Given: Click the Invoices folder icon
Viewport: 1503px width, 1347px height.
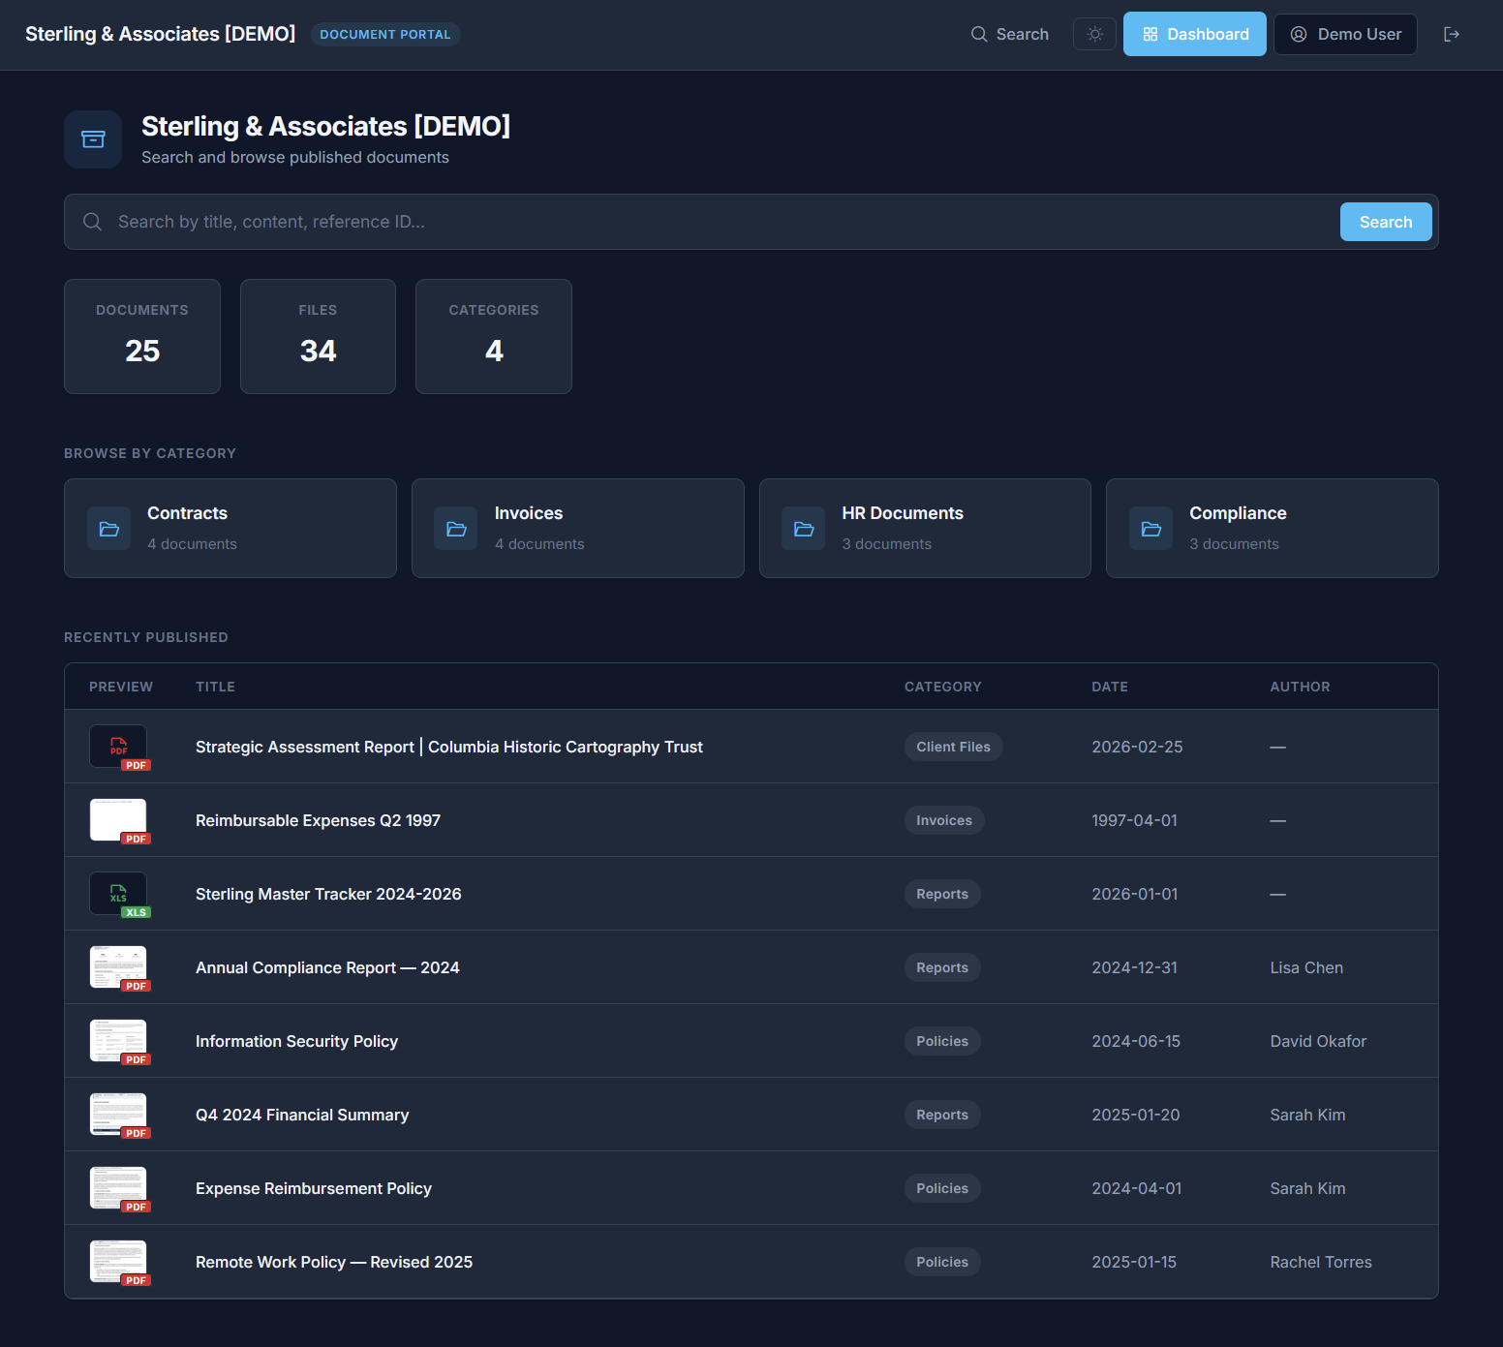Looking at the screenshot, I should click(455, 528).
